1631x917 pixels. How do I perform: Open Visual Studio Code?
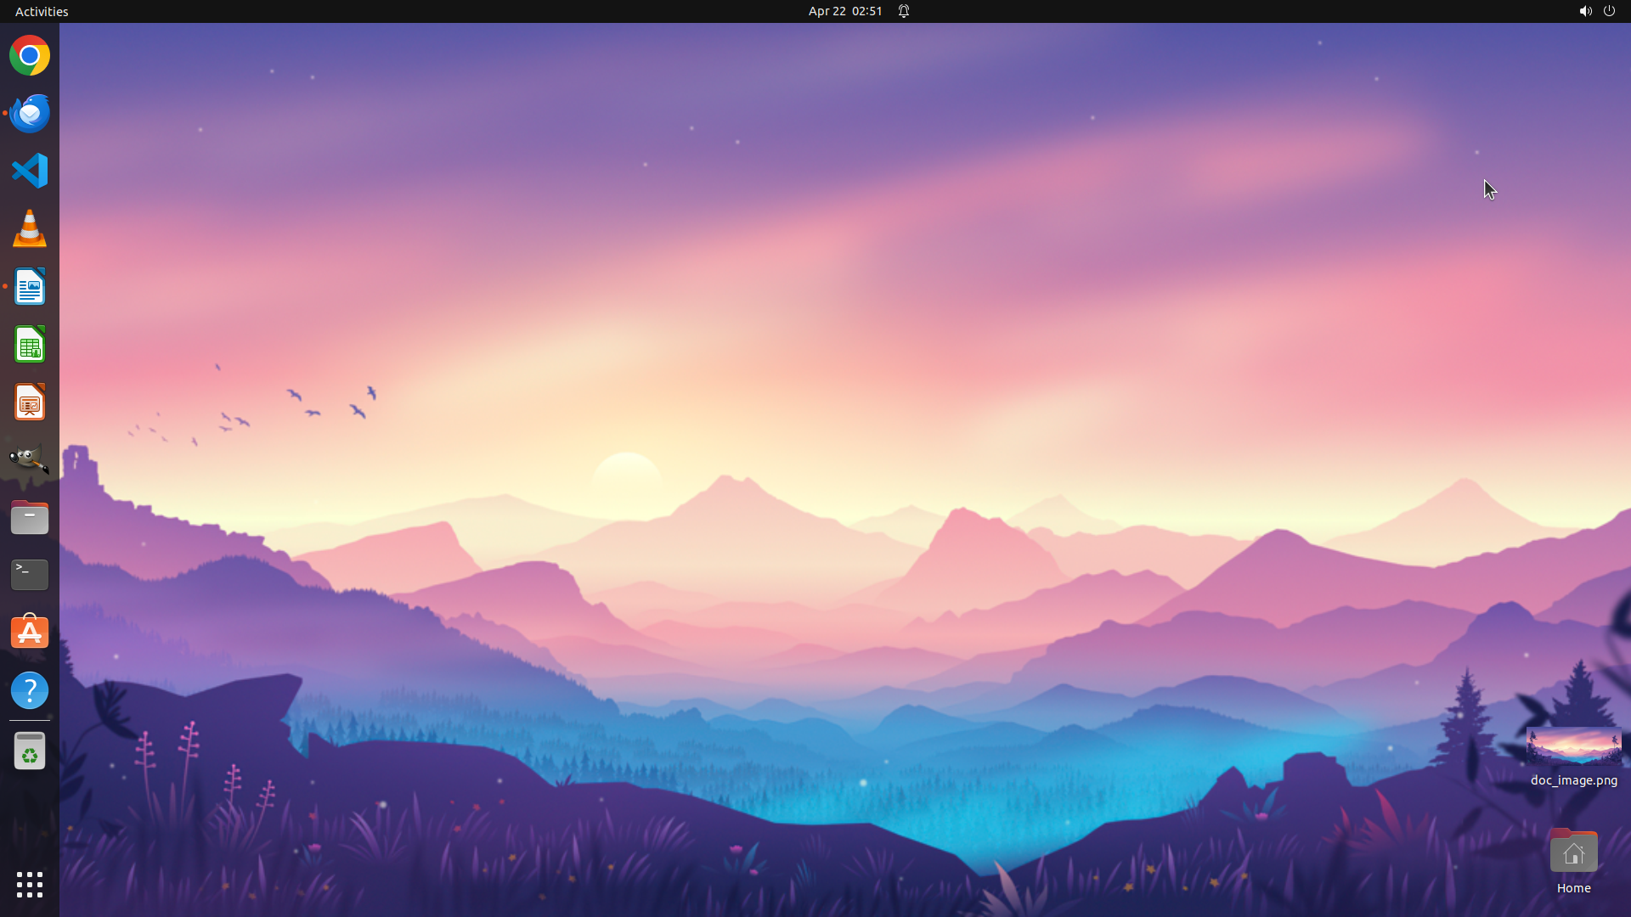(x=30, y=171)
